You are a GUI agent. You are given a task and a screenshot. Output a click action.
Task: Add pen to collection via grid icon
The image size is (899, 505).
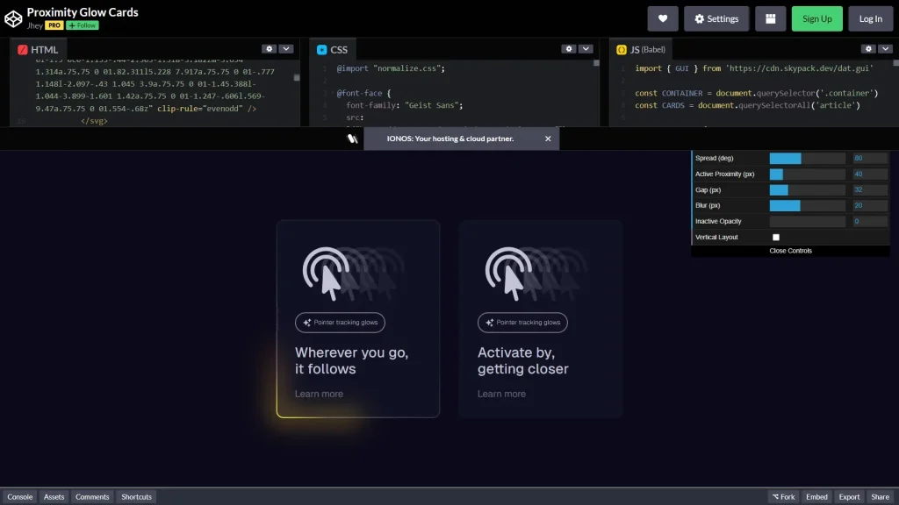[x=770, y=18]
